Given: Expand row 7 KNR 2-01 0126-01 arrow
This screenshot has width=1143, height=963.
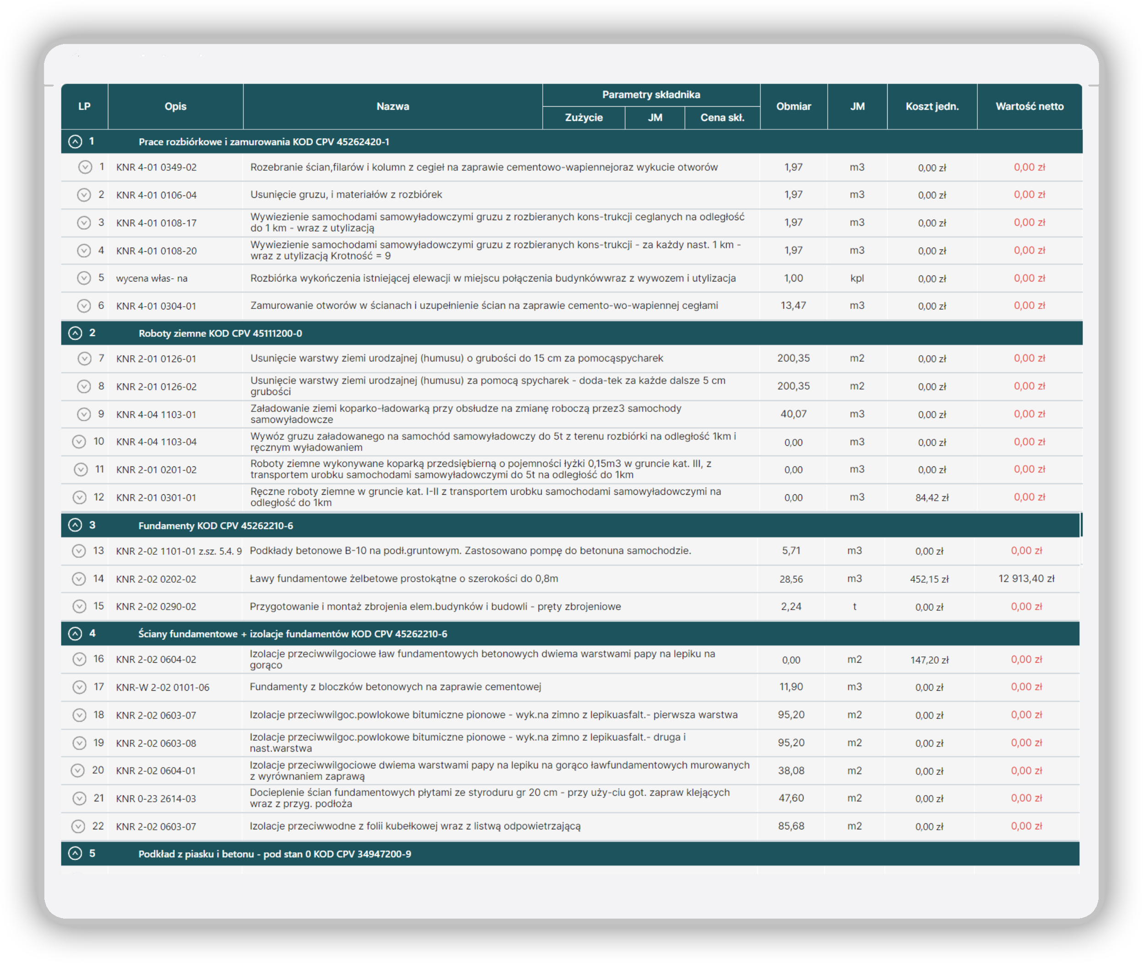Looking at the screenshot, I should point(84,359).
